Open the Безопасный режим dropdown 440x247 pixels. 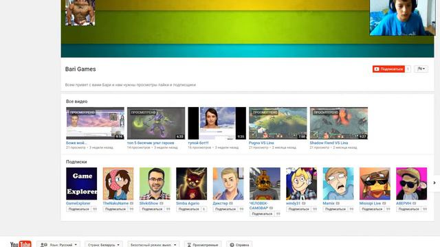pyautogui.click(x=153, y=244)
